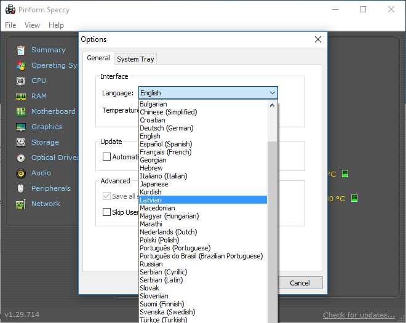Screen dimensions: 406x323
Task: Choose Polski (Polish) language option
Action: tap(203, 240)
